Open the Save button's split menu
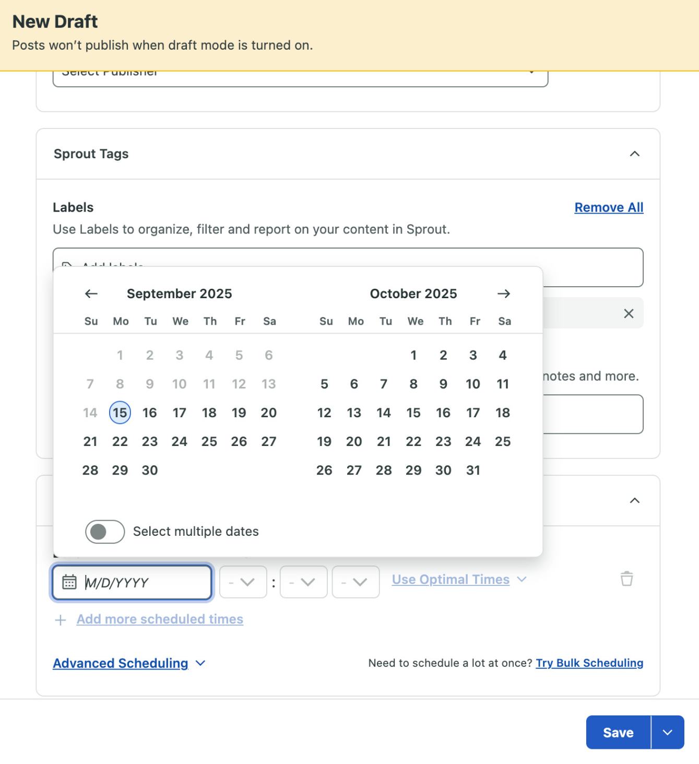Image resolution: width=699 pixels, height=764 pixels. (x=667, y=732)
